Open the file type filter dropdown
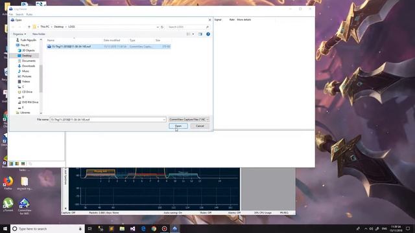This screenshot has height=233, width=415. (189, 119)
